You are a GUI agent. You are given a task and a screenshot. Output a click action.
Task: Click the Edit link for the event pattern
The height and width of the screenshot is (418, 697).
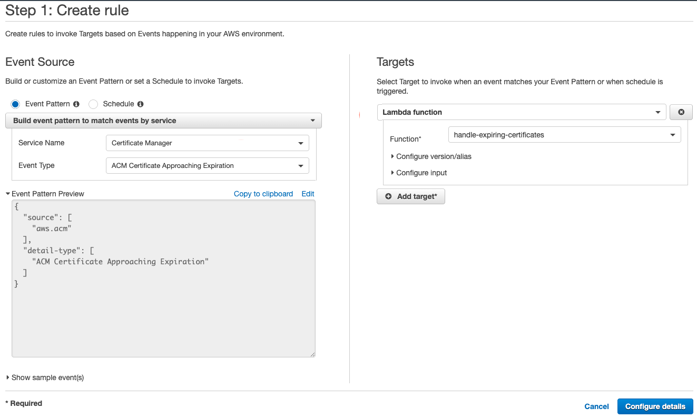[308, 194]
